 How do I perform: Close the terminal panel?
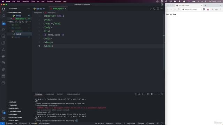click(x=162, y=94)
